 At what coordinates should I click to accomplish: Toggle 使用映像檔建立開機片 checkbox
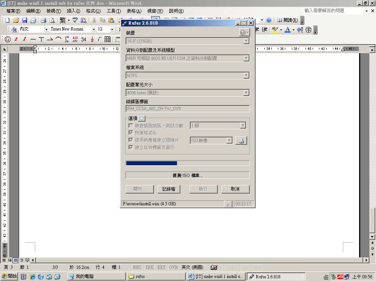point(131,140)
